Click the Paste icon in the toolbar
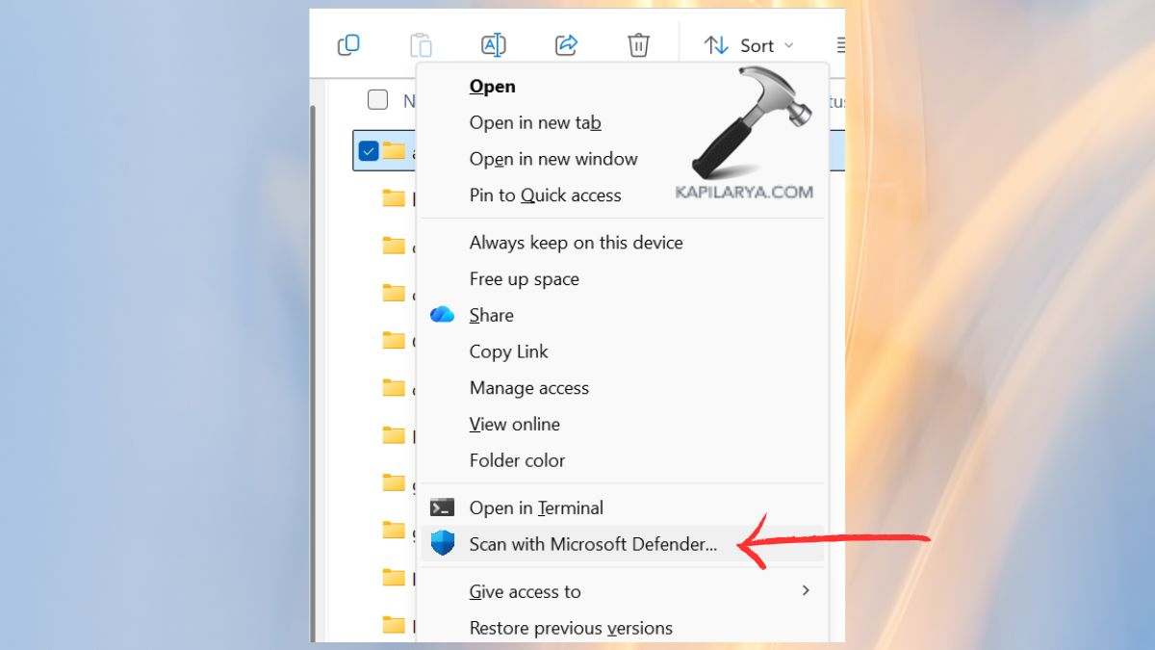 [x=421, y=44]
